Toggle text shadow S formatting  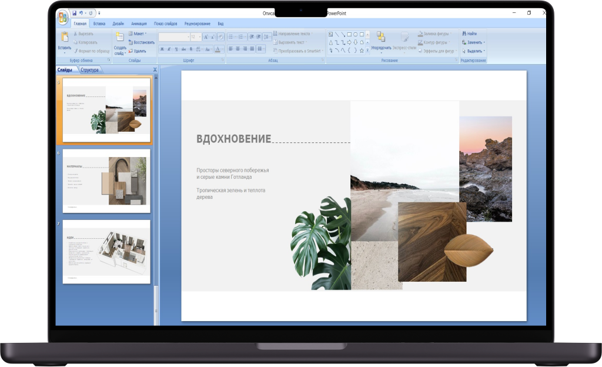[191, 49]
